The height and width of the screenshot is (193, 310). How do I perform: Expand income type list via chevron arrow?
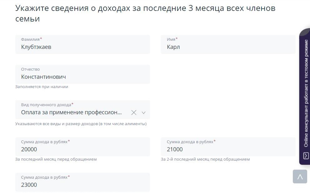click(x=144, y=113)
